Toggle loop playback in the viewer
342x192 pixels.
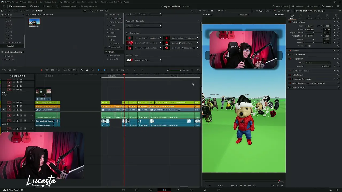tap(254, 186)
